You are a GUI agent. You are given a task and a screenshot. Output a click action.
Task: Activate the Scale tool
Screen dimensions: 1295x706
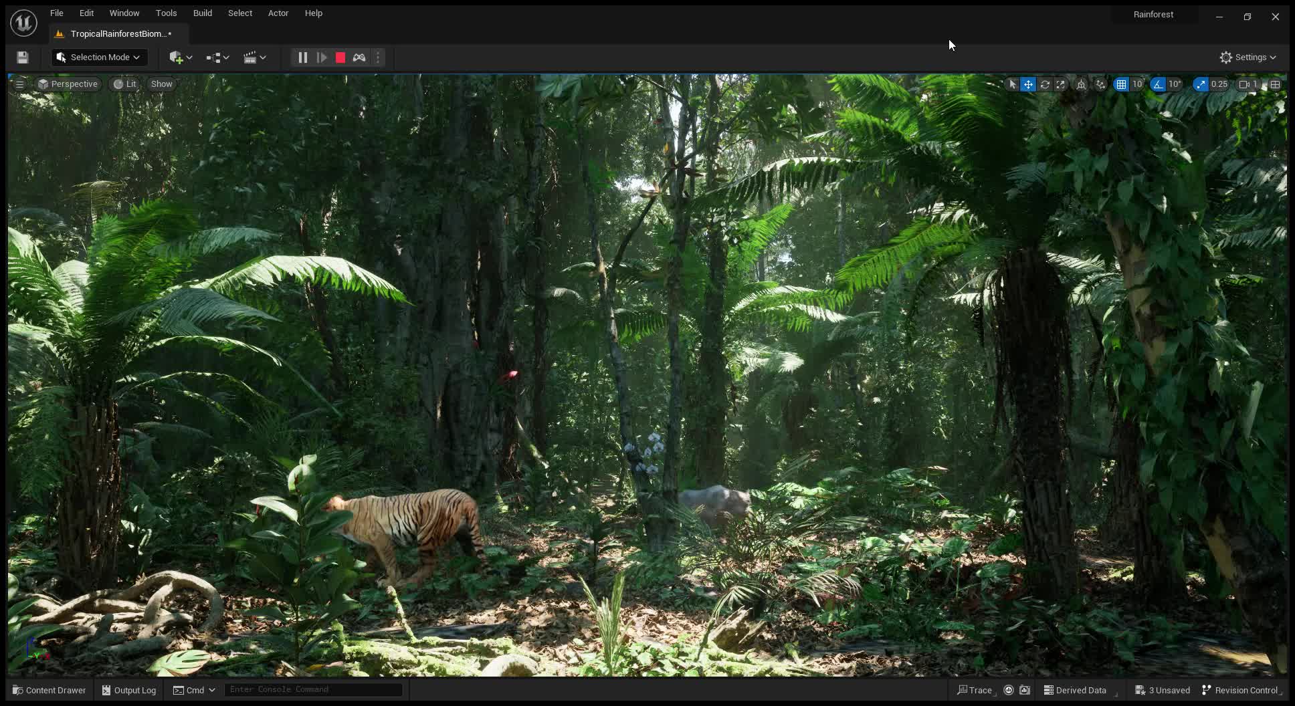[x=1061, y=84]
